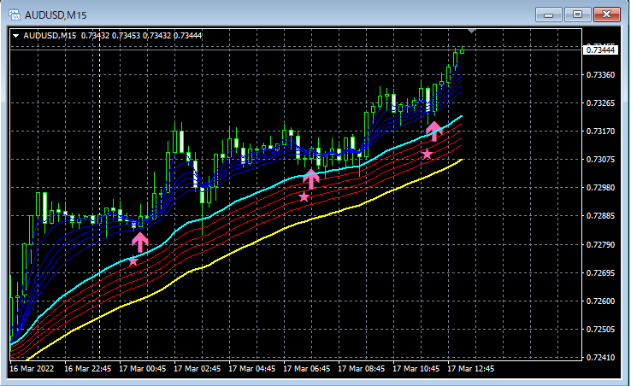This screenshot has width=631, height=386.
Task: Expand the chart's triangle dropdown before AUDUSD,M15
Action: 15,36
